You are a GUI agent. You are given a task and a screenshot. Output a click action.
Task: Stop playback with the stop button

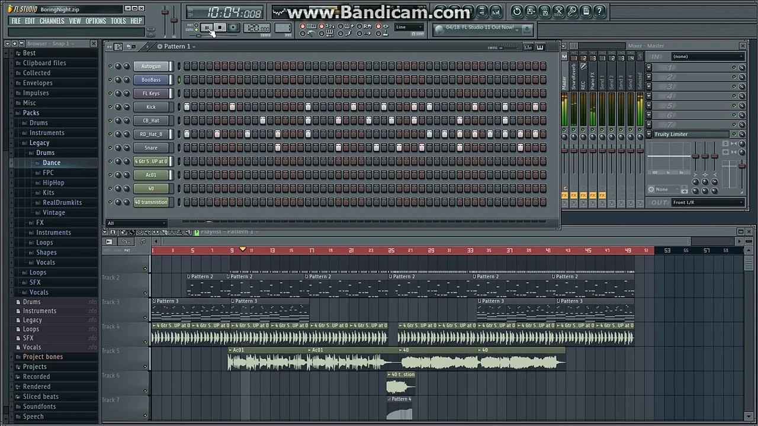pos(220,27)
